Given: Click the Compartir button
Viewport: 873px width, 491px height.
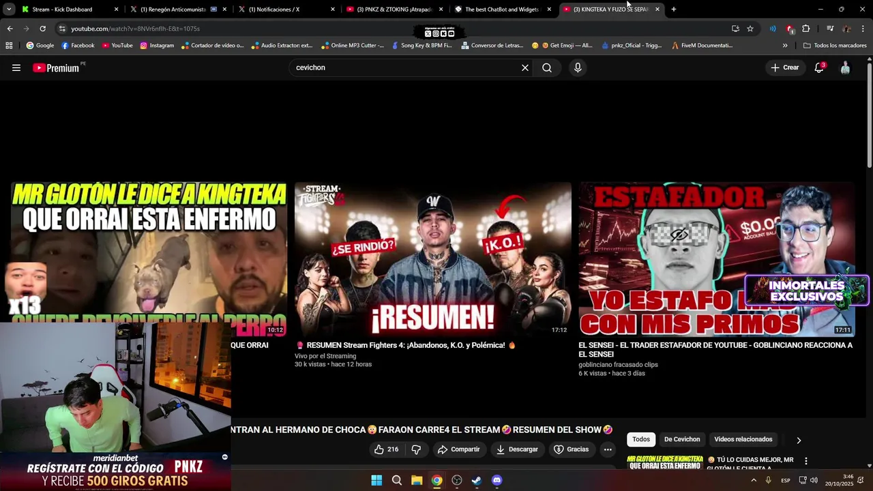Looking at the screenshot, I should pyautogui.click(x=459, y=449).
